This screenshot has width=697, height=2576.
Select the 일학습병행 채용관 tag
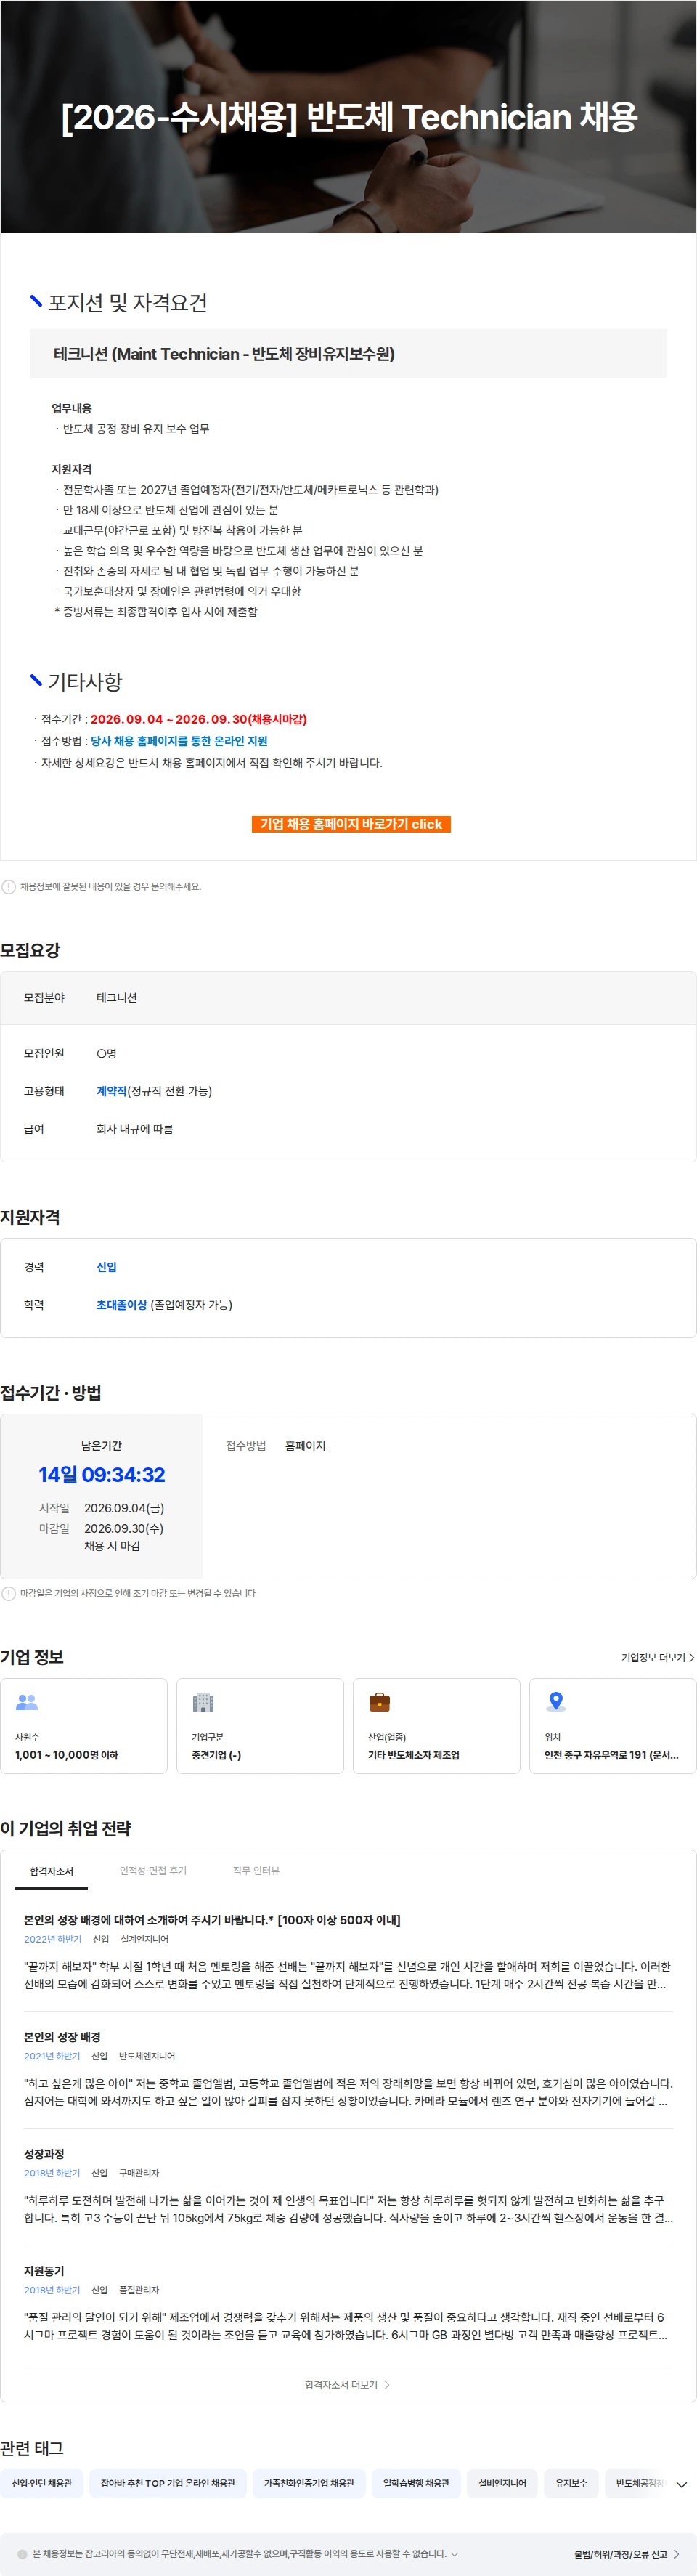(x=416, y=2483)
